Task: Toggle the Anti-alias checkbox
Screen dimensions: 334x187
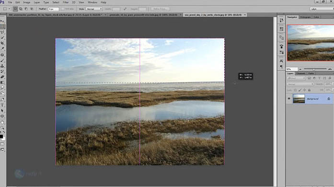Action: 63,9
